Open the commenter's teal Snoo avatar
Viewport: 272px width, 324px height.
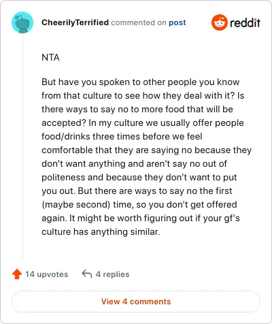pos(22,22)
